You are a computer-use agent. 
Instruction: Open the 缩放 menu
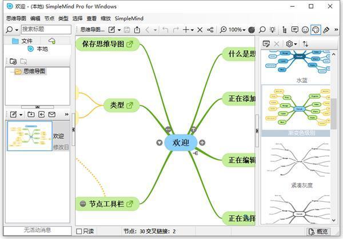(x=106, y=18)
